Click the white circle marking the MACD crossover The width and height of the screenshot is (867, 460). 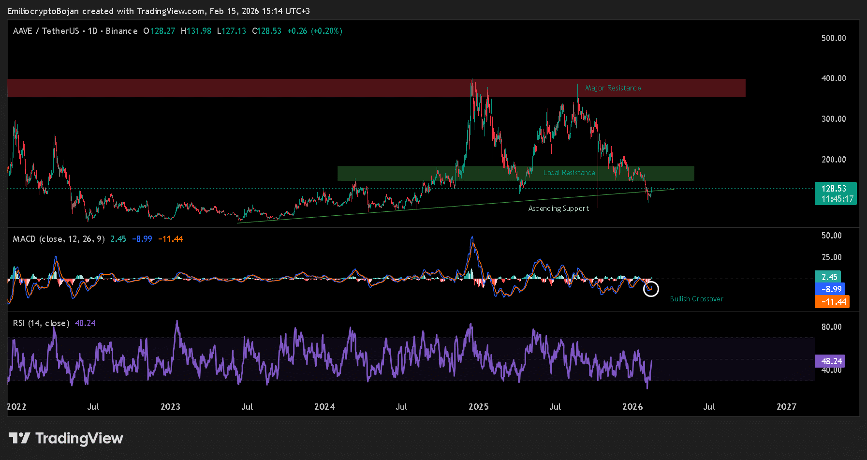[x=651, y=289]
